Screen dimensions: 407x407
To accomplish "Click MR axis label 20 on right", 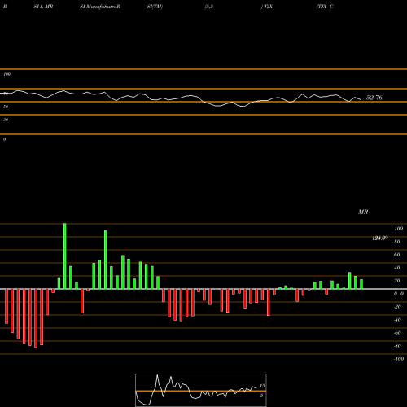I will pyautogui.click(x=397, y=281).
